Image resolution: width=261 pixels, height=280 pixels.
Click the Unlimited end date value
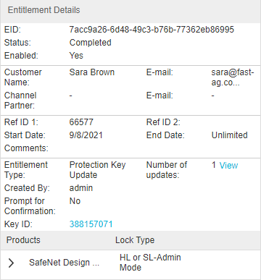(230, 135)
